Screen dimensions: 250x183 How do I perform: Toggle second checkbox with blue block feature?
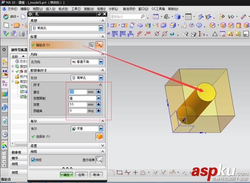click(x=22, y=92)
